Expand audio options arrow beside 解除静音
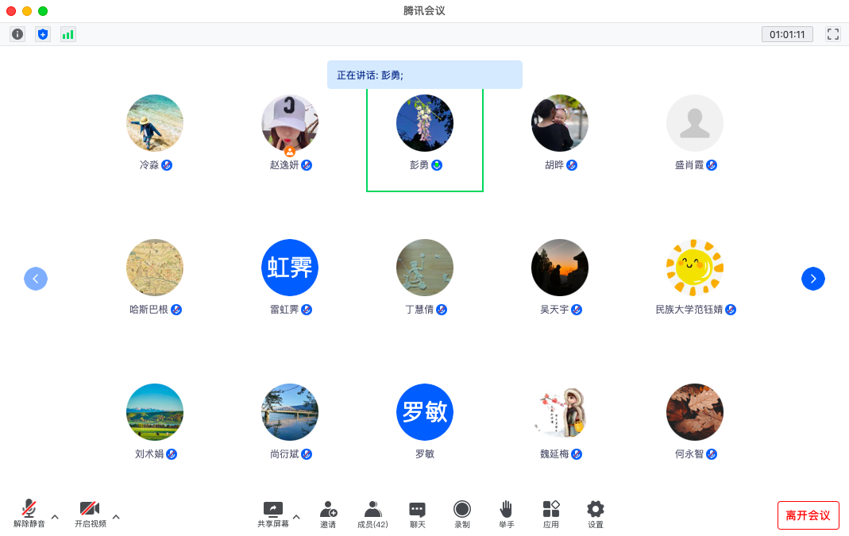849x536 pixels. point(55,517)
